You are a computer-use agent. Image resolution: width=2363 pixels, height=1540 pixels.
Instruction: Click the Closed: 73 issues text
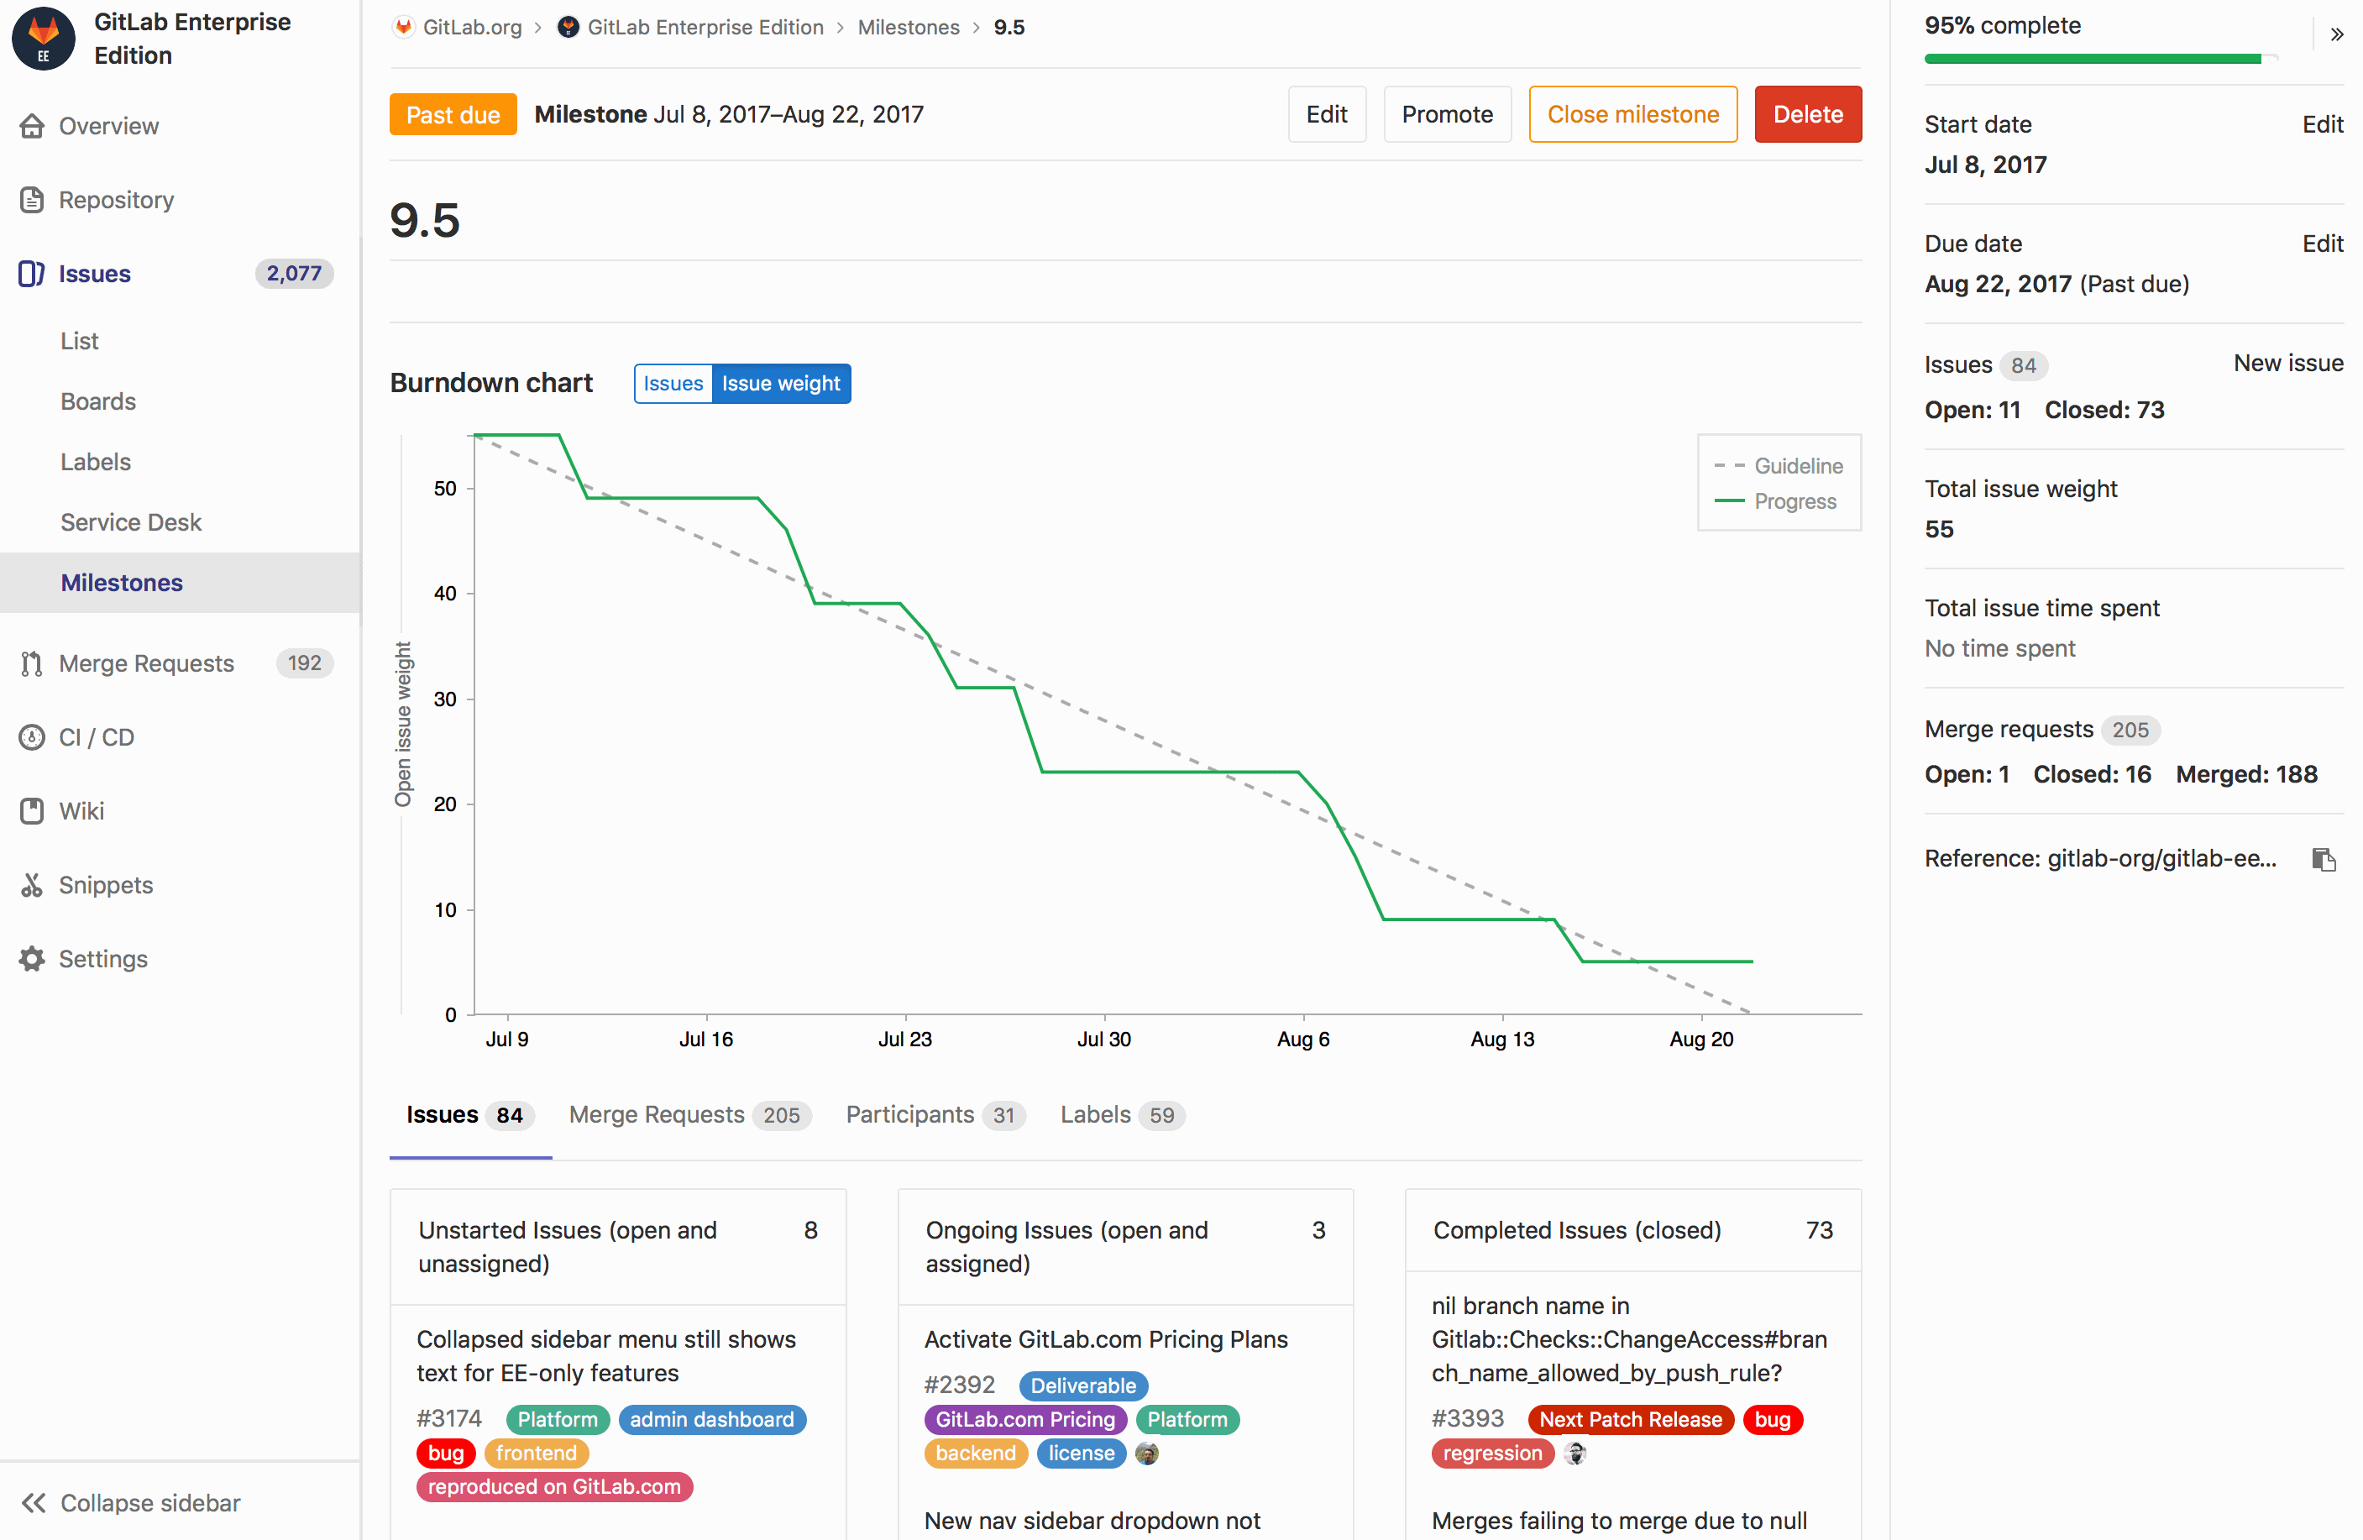pyautogui.click(x=2104, y=410)
